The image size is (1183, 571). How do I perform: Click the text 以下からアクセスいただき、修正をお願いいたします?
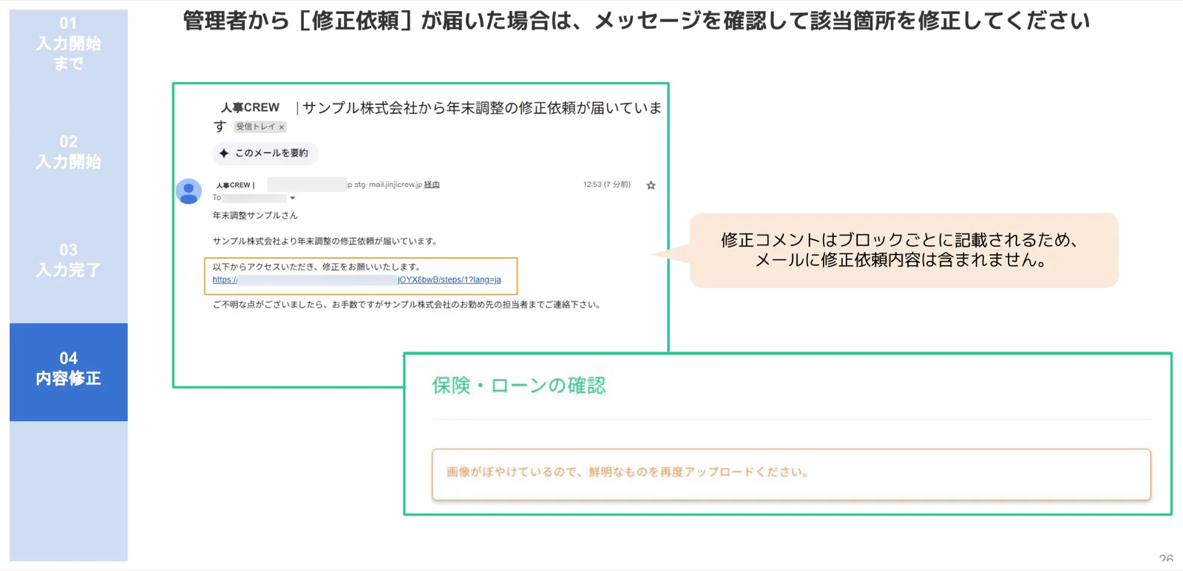318,267
